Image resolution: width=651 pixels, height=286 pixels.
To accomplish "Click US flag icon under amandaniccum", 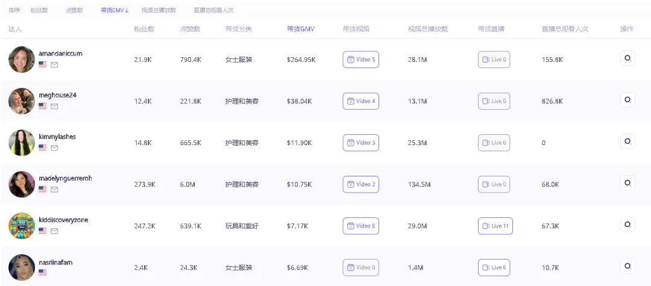I will tap(42, 64).
